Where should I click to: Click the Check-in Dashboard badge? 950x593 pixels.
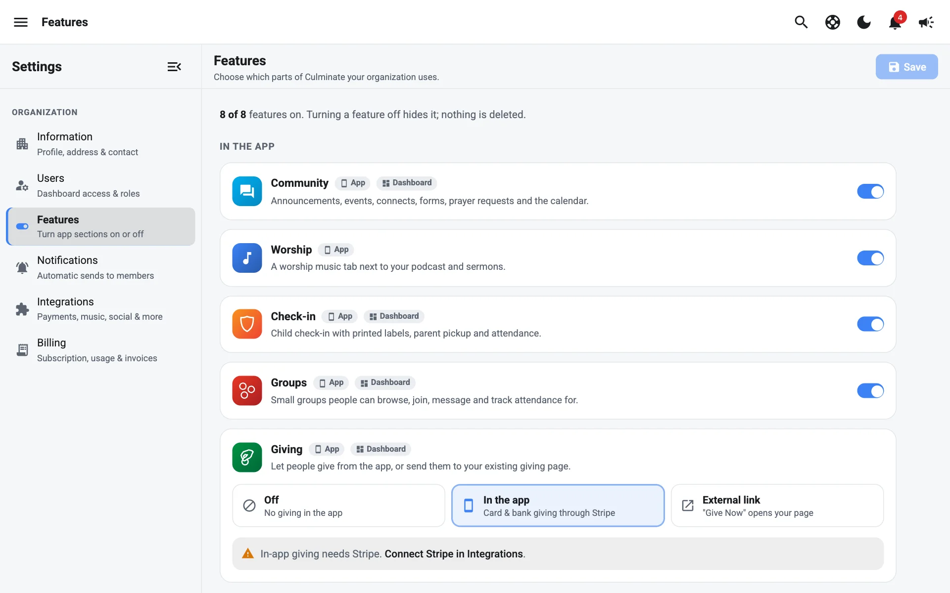point(394,316)
